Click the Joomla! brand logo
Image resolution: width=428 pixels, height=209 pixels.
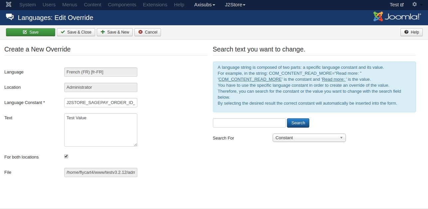[x=397, y=17]
